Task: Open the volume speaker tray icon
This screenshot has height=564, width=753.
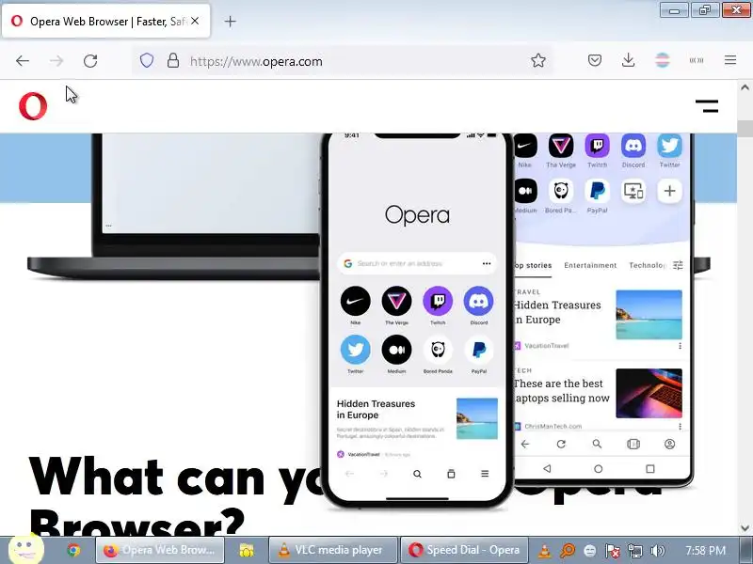Action: pyautogui.click(x=657, y=551)
